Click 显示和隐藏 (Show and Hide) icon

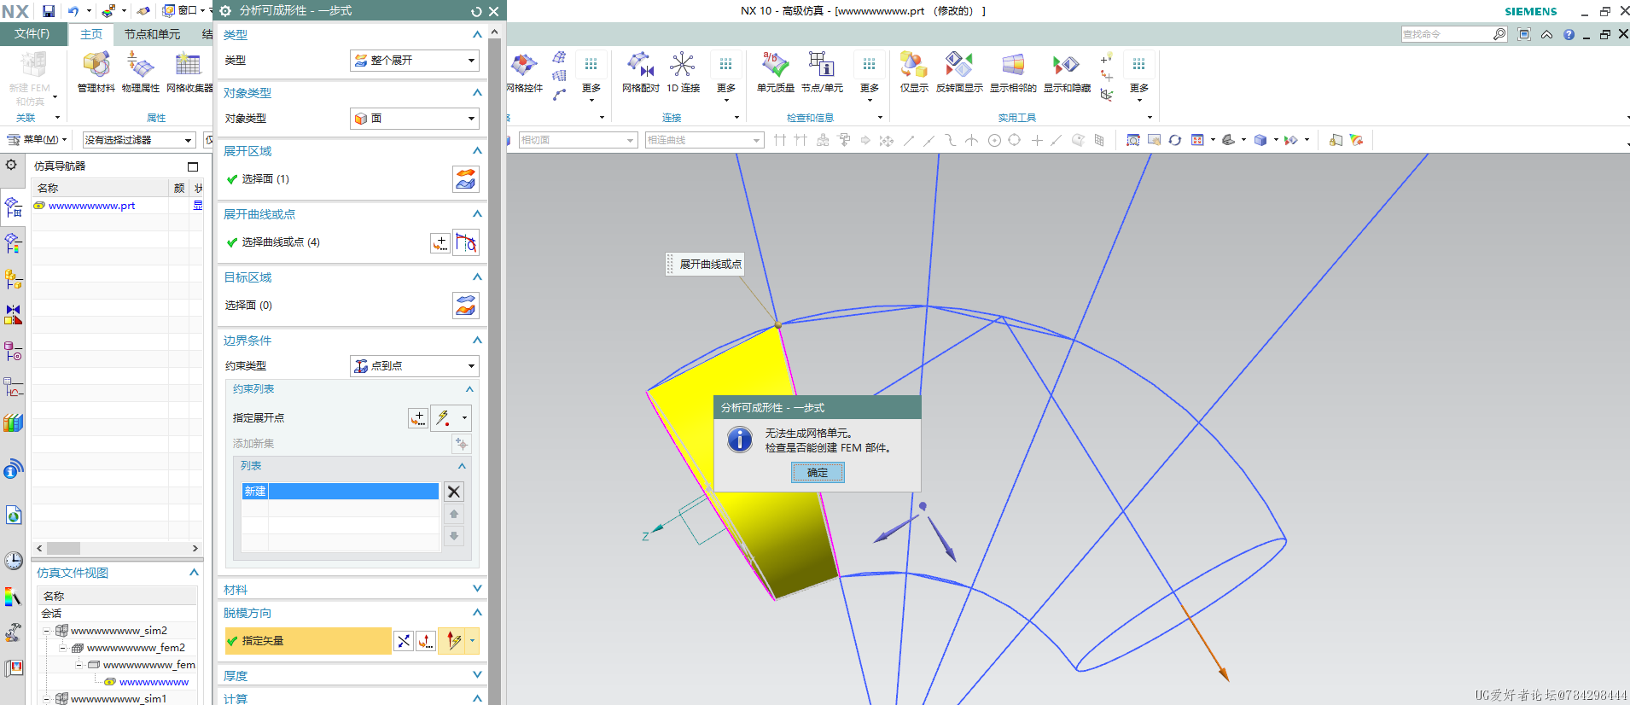pyautogui.click(x=1067, y=73)
